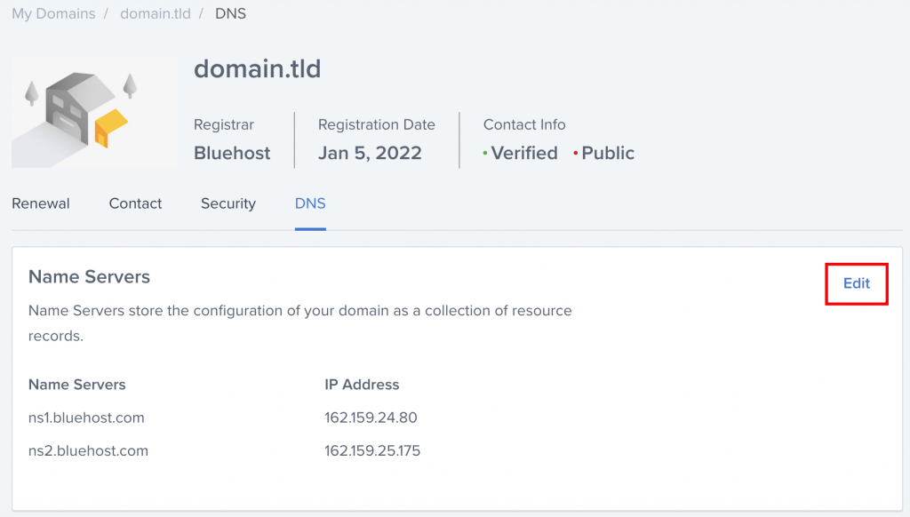Click the red Public status indicator

608,153
